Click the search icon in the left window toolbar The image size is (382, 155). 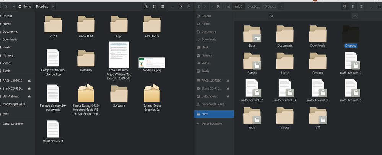(146, 6)
